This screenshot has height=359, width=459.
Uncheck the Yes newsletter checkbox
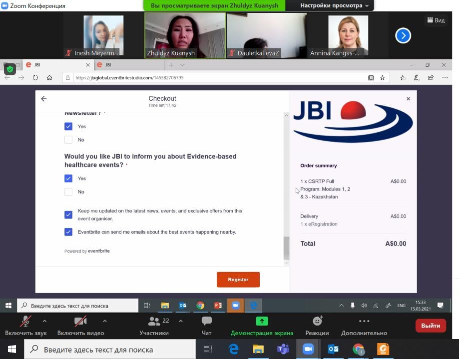pos(68,127)
